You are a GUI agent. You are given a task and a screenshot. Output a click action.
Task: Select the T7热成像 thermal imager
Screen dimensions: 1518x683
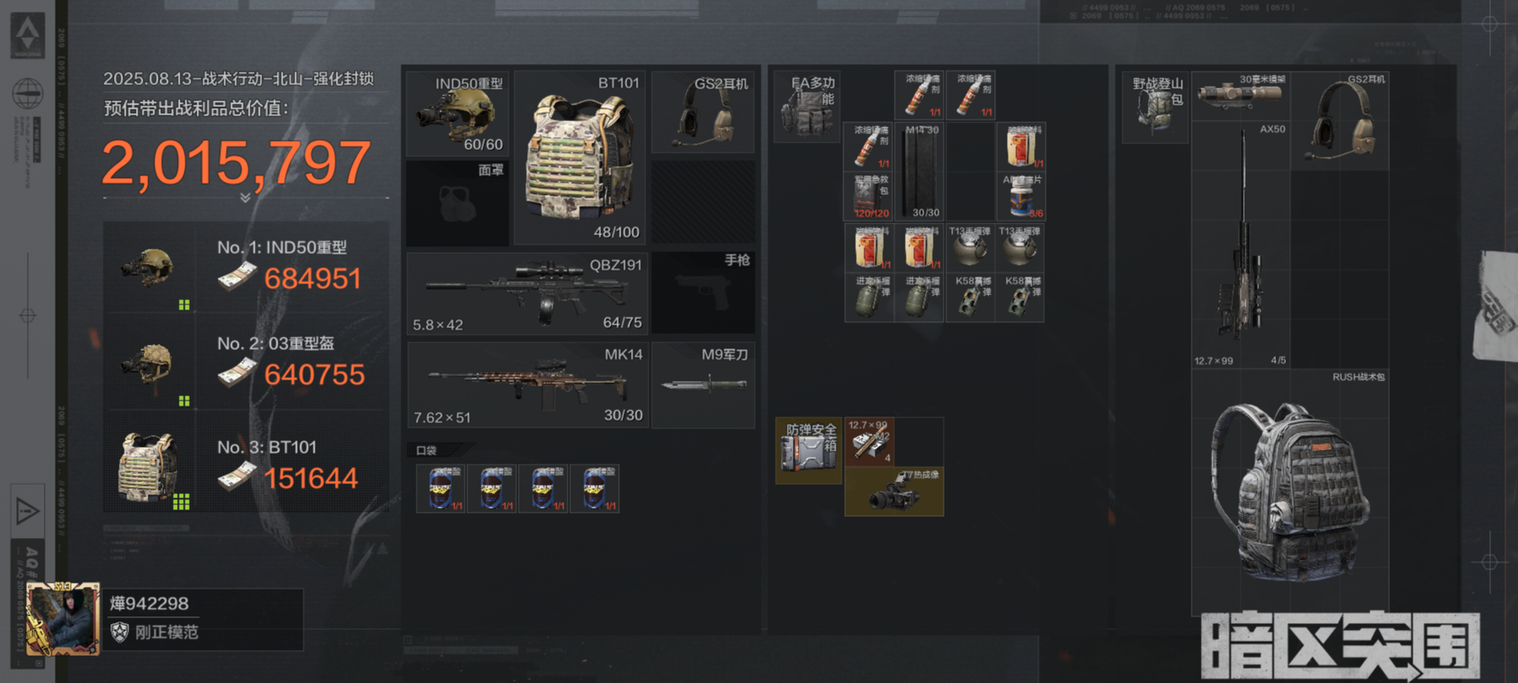click(x=894, y=492)
